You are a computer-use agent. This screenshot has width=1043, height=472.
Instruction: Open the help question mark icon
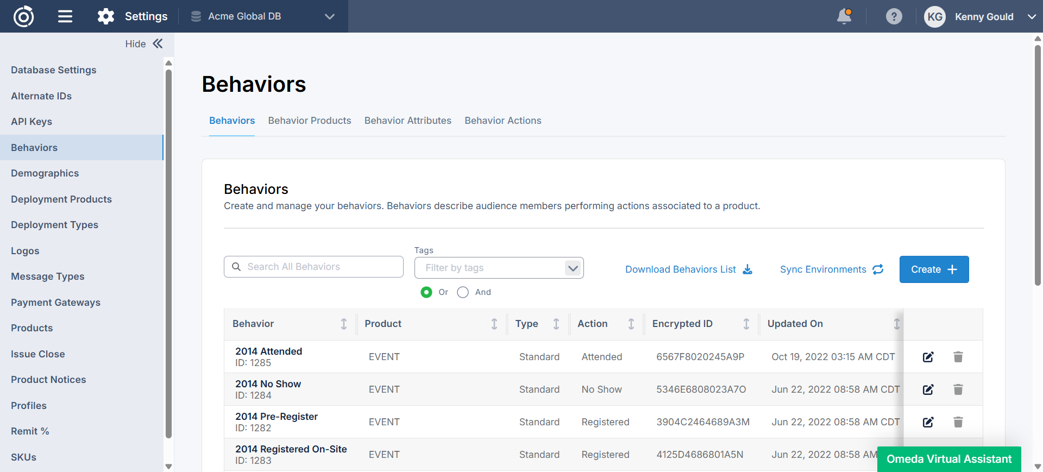pyautogui.click(x=894, y=16)
